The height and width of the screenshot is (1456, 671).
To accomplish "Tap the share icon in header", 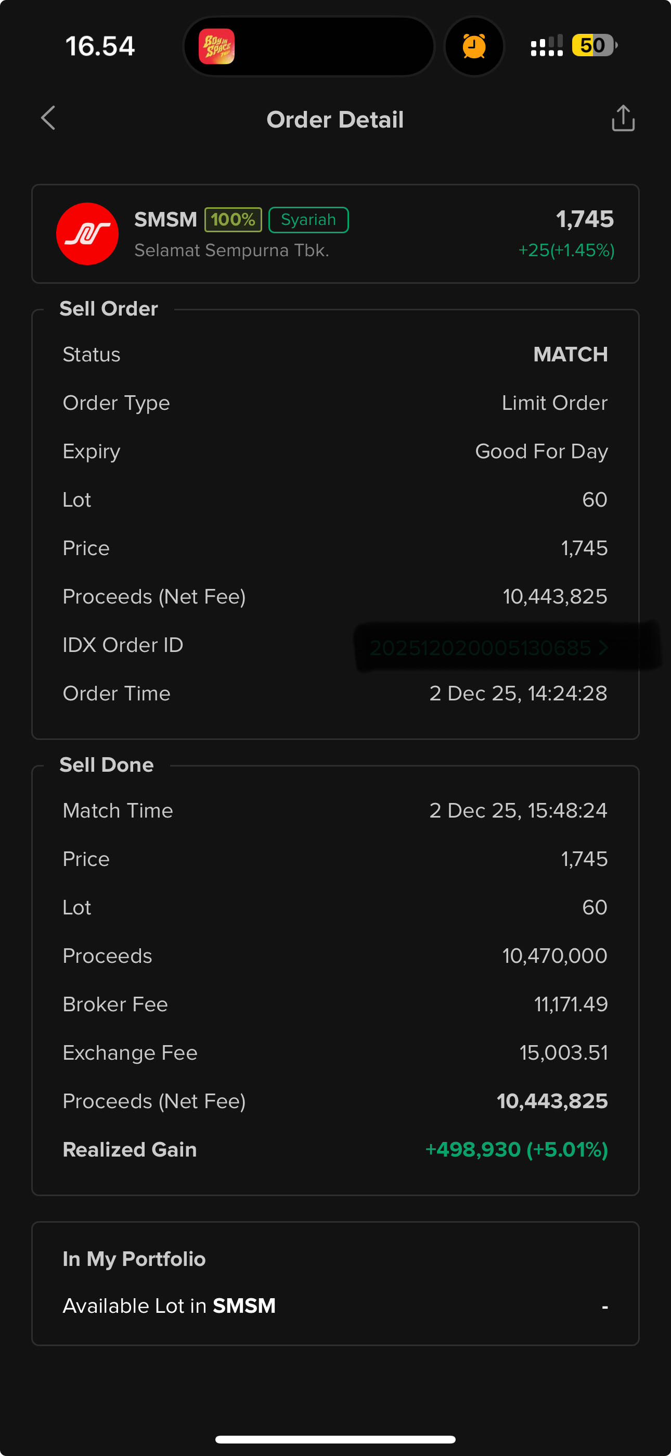I will 623,118.
